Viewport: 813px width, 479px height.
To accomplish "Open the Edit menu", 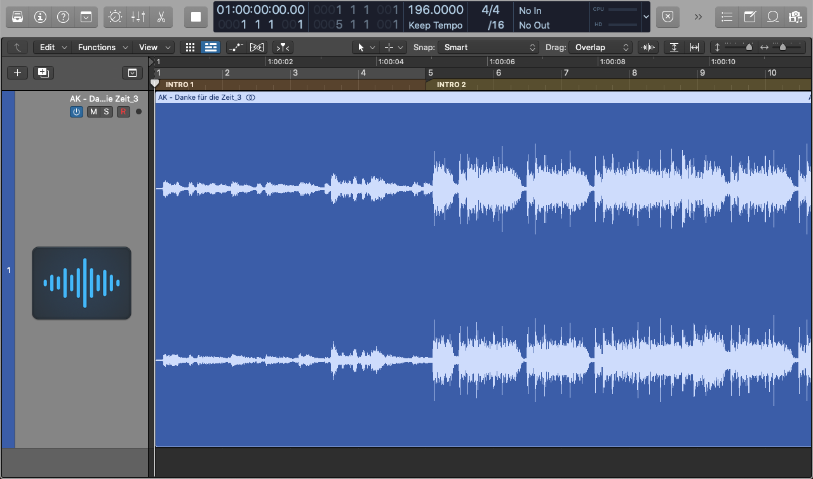I will click(53, 47).
